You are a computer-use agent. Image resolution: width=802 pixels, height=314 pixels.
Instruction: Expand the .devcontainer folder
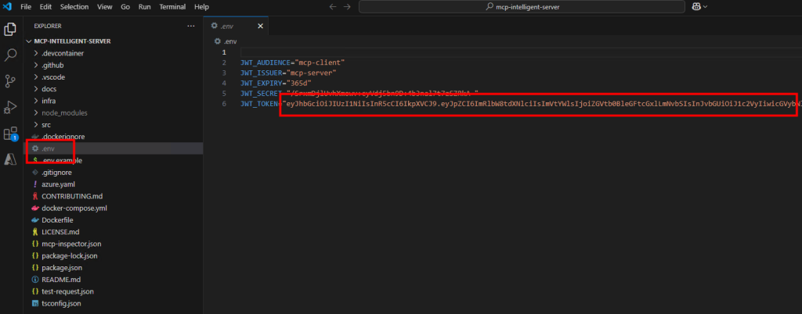[36, 53]
